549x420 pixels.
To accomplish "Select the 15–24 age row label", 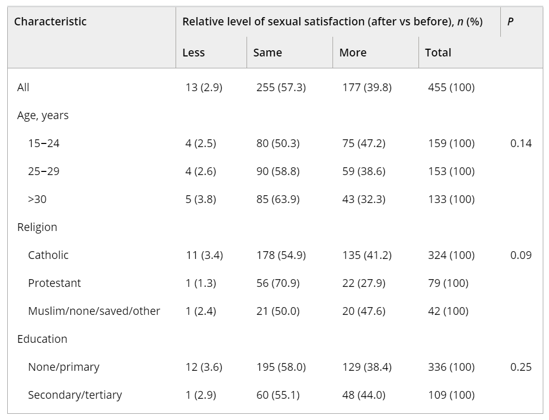I will point(44,143).
